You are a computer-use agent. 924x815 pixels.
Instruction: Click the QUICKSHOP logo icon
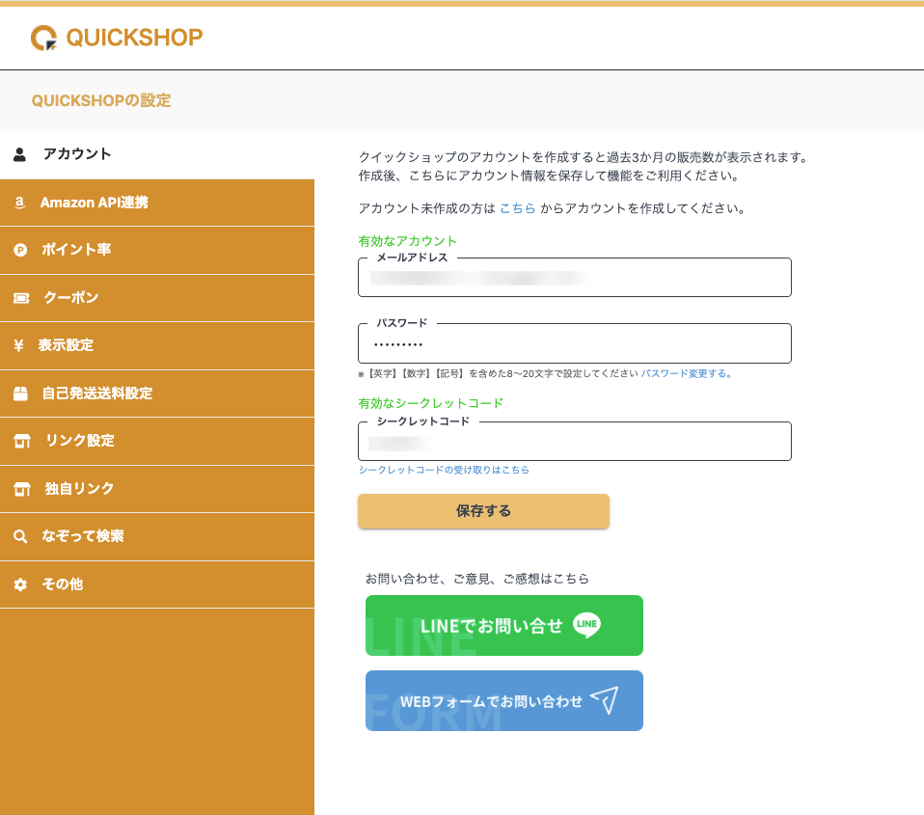point(44,38)
